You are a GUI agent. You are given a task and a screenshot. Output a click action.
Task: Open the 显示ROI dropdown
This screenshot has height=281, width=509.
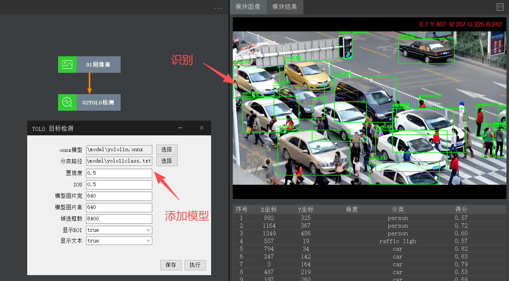pyautogui.click(x=119, y=230)
